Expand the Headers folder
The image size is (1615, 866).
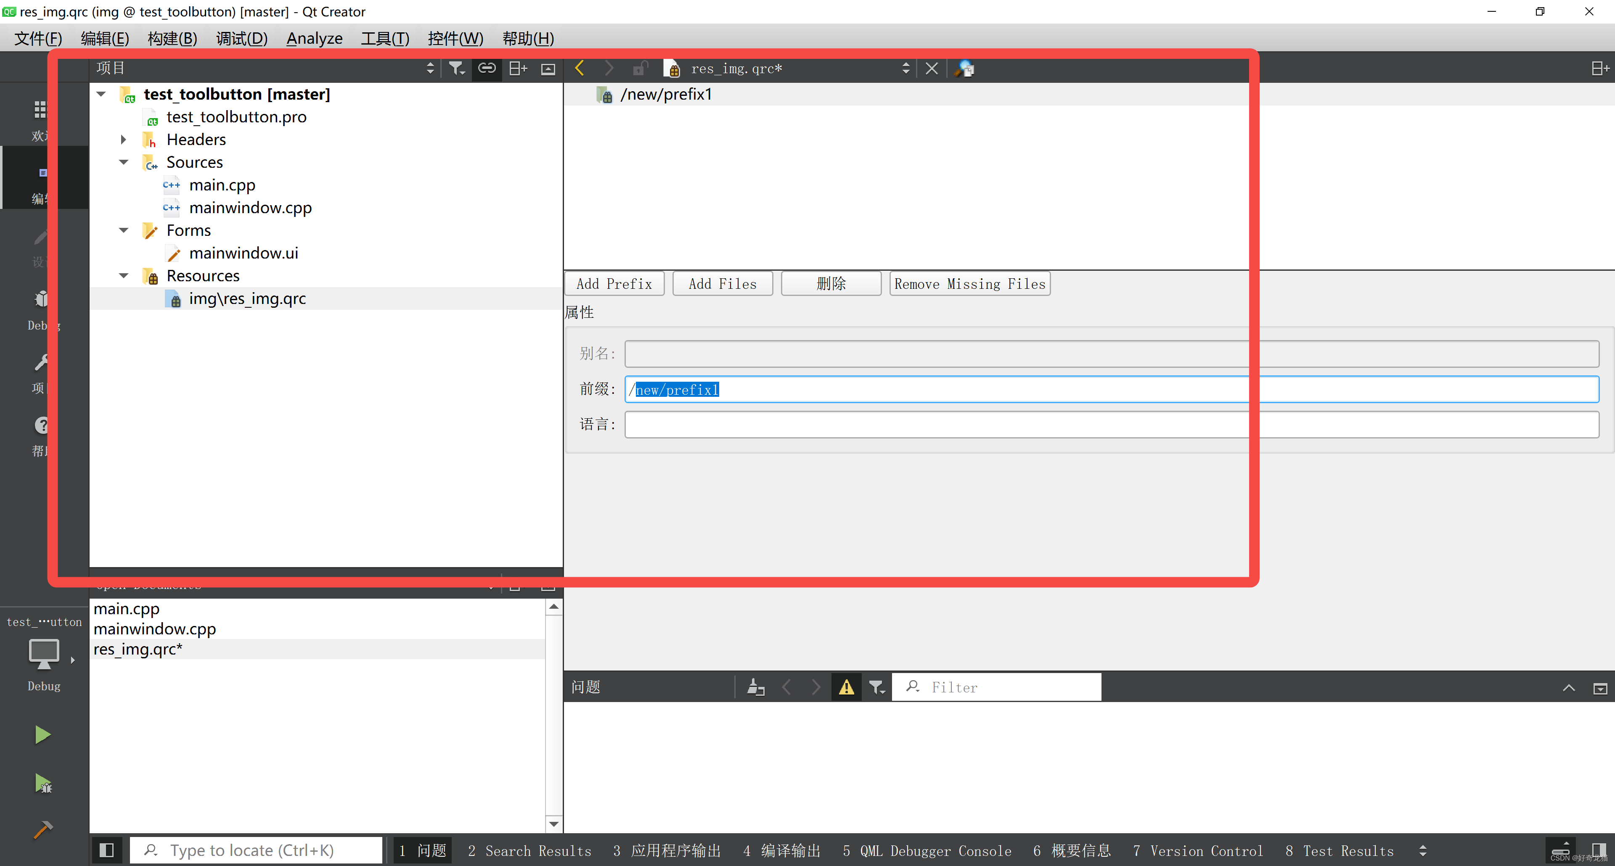point(124,139)
